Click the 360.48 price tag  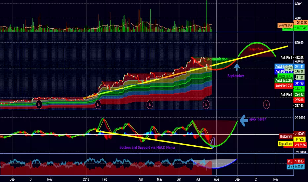(299, 72)
